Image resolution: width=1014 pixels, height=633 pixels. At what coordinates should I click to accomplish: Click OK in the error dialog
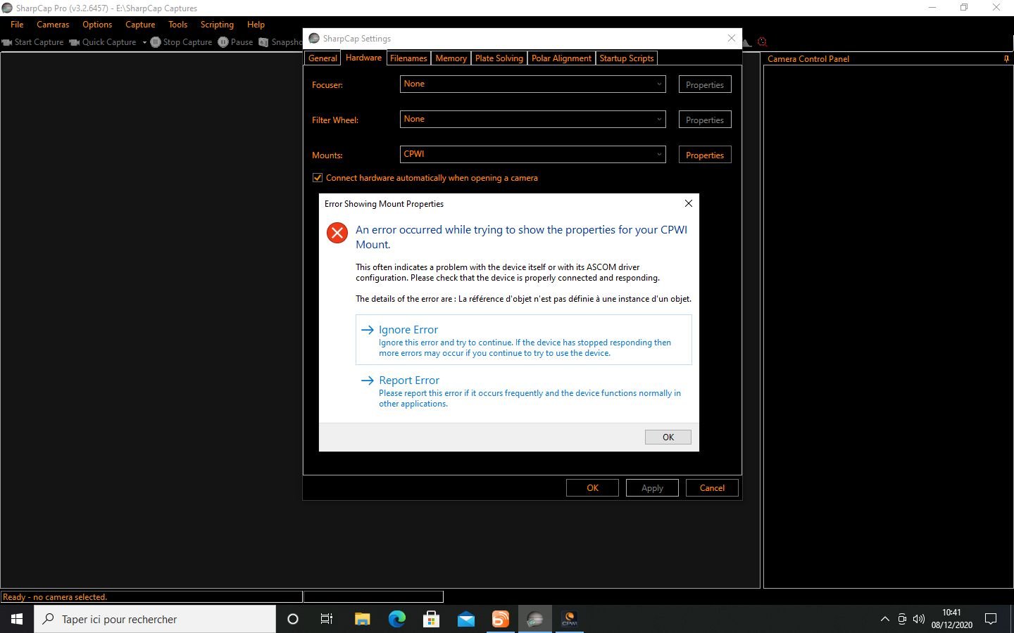668,437
